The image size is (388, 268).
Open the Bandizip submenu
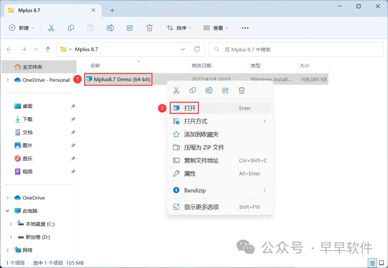220,190
